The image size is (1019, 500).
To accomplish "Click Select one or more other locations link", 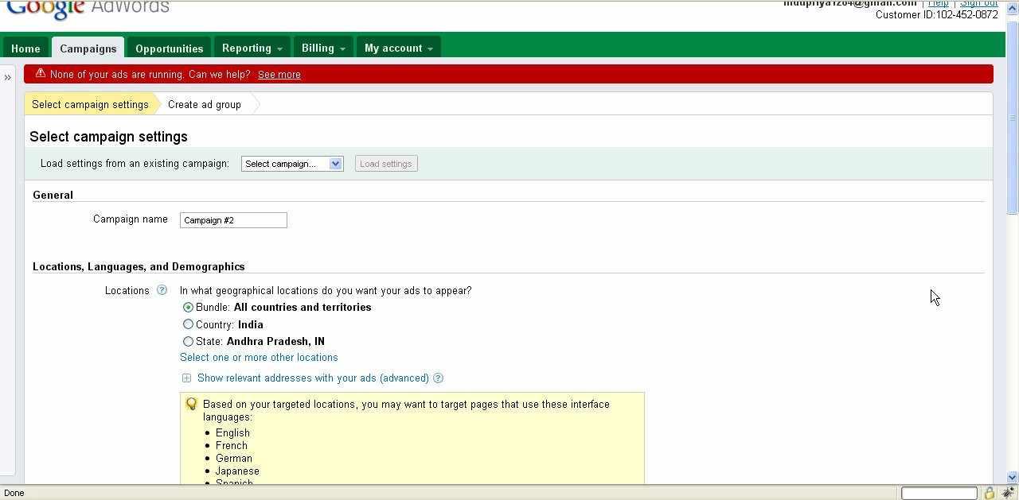I will tap(259, 358).
